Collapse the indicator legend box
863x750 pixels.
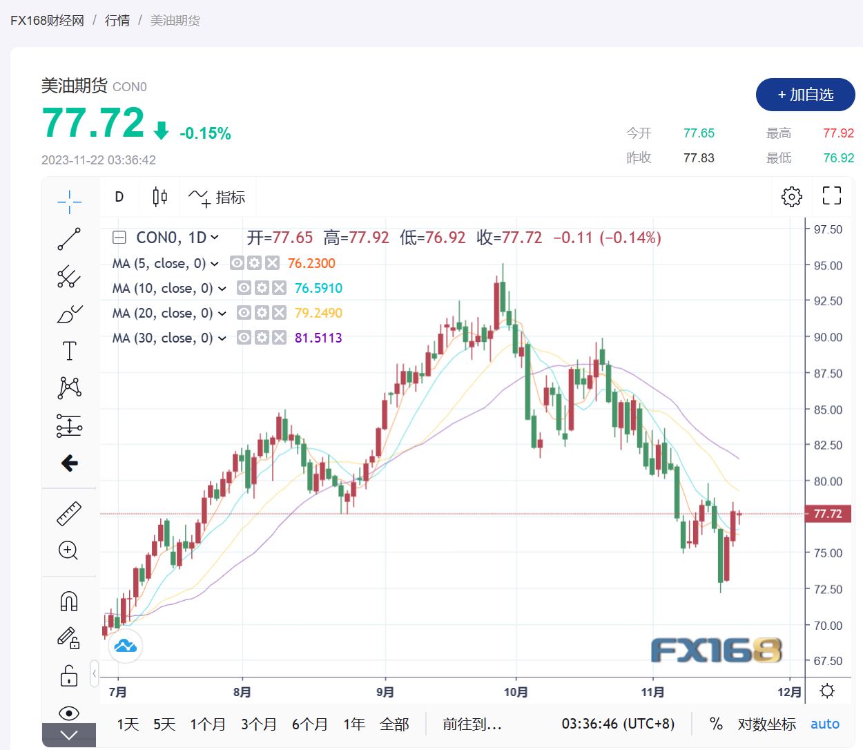[x=119, y=238]
